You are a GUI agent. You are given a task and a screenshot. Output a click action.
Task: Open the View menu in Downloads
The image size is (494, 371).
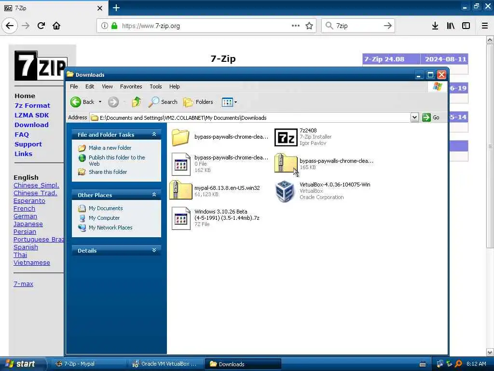[x=107, y=86]
